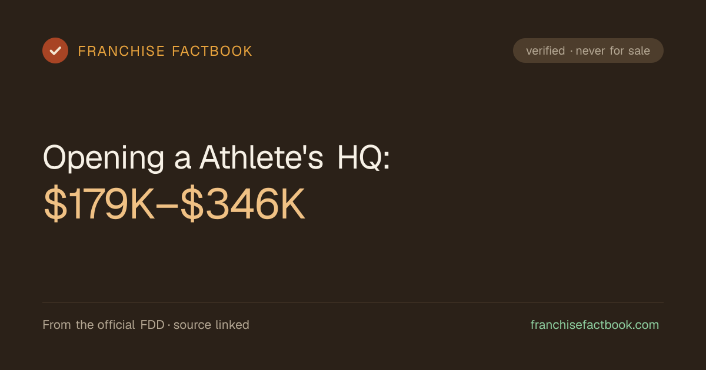
Task: Click the word FACTBOOK in the header
Action: (x=212, y=51)
